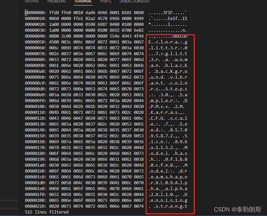The width and height of the screenshot is (267, 216).
Task: Click the offset label 00000140:
Action: click(x=36, y=130)
